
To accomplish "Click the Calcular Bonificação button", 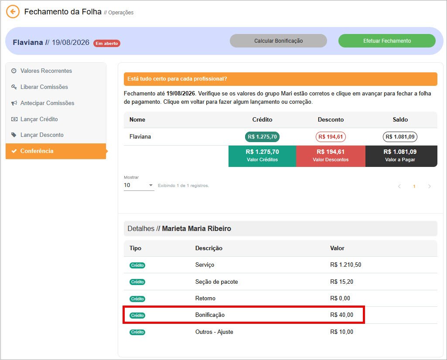I will click(x=278, y=41).
